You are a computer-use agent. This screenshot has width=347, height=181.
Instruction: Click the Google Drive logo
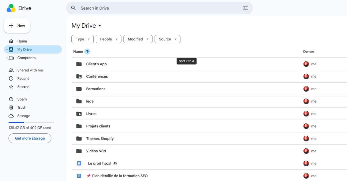point(11,8)
